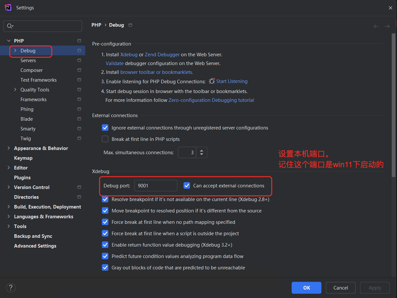Go forward with the right arrow icon
This screenshot has width=397, height=298.
point(387,26)
